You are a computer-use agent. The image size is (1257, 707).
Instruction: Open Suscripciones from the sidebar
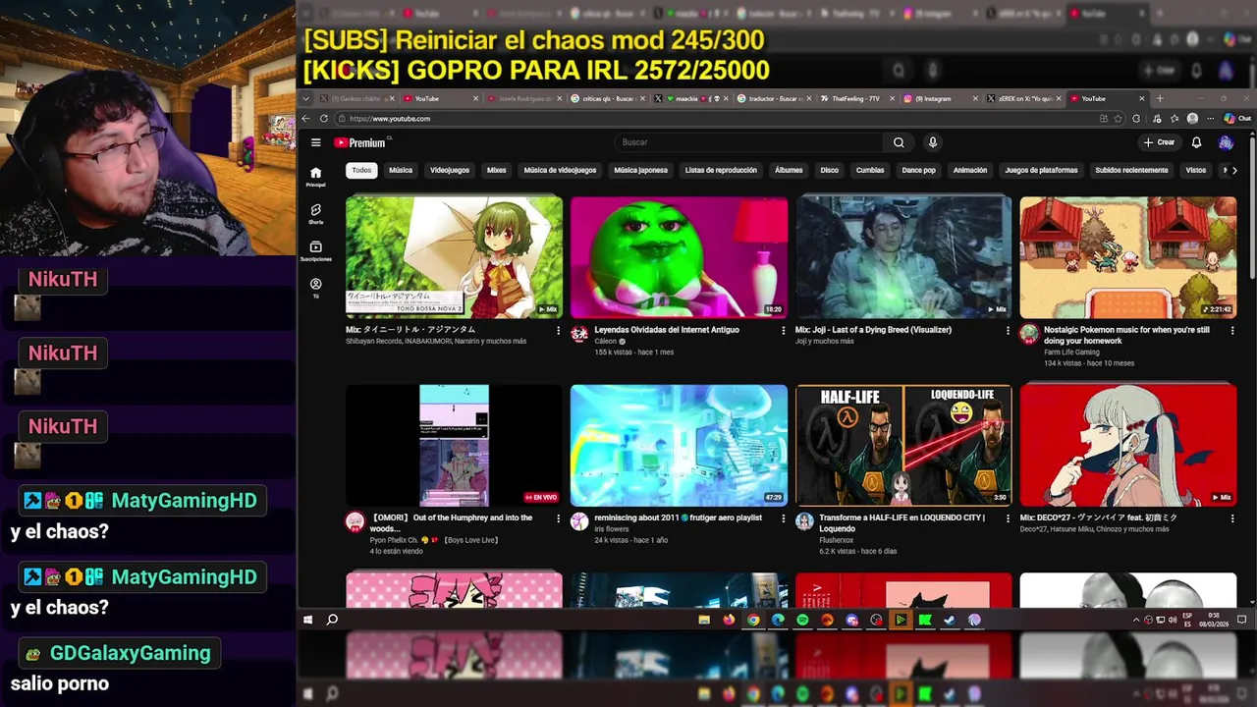point(315,251)
